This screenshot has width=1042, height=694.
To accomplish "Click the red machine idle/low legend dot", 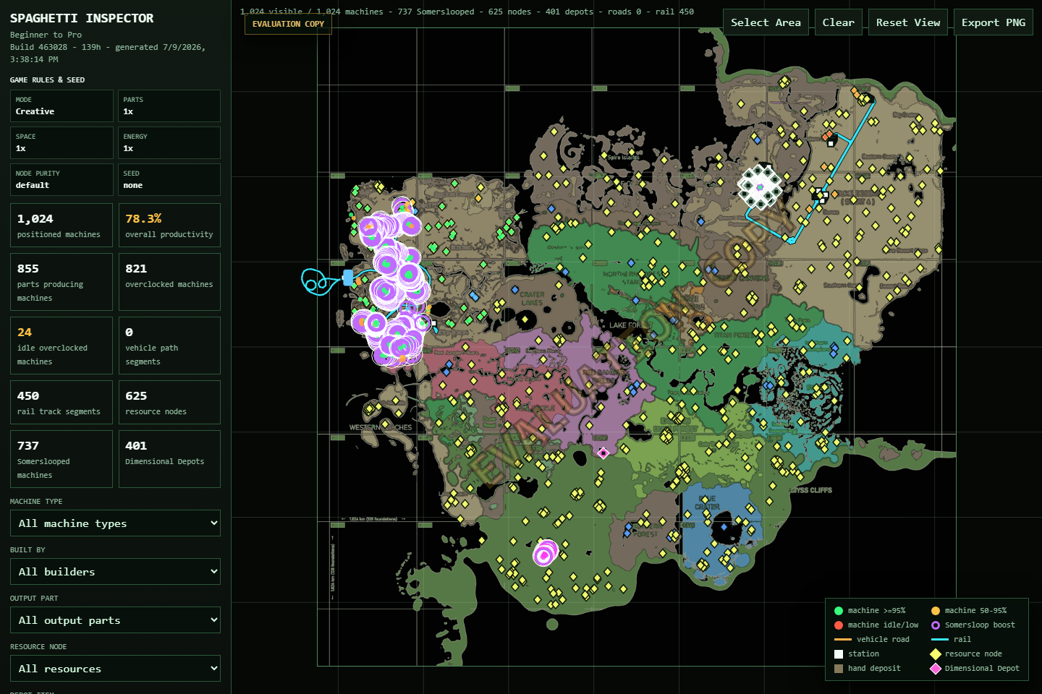I will point(839,625).
